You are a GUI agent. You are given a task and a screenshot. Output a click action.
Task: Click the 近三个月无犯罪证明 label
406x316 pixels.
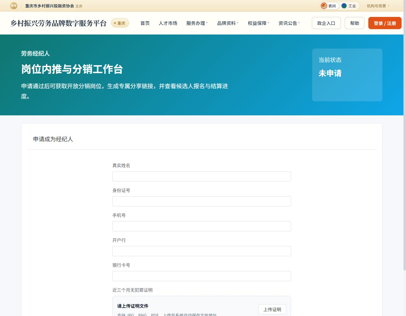point(132,290)
